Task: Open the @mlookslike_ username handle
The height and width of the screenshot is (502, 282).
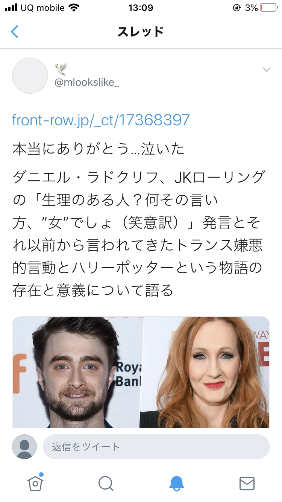Action: pos(87,82)
